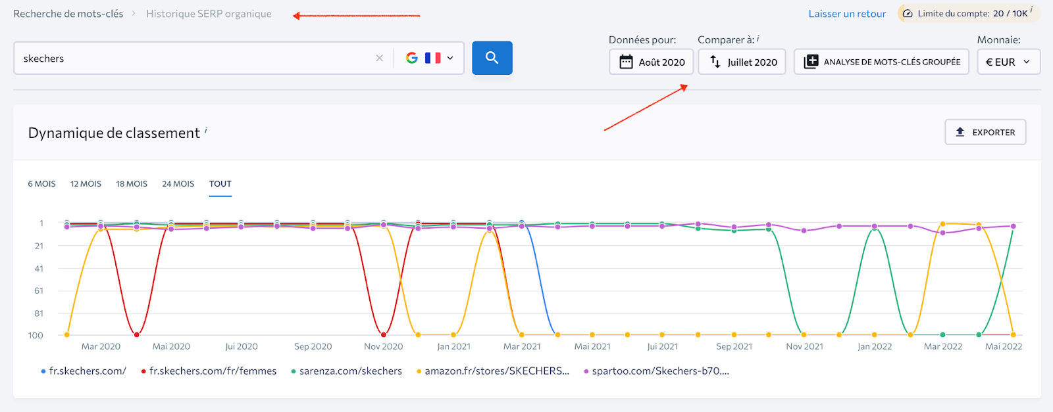Click the calendar icon in Août 2020

coord(626,62)
